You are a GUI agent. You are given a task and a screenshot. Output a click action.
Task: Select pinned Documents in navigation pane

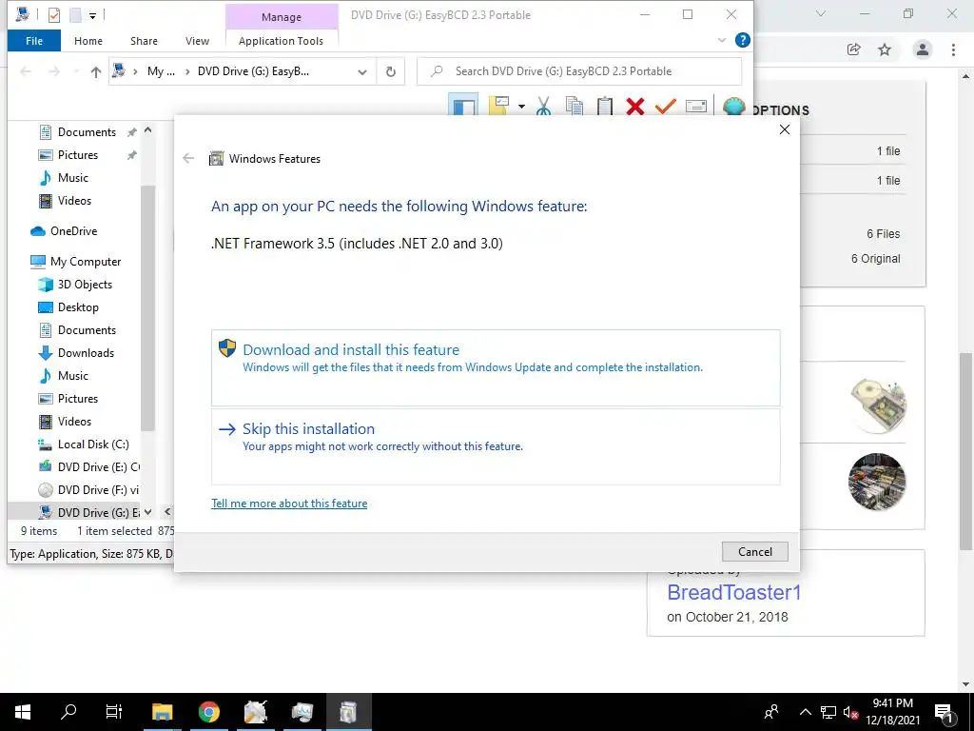(87, 132)
